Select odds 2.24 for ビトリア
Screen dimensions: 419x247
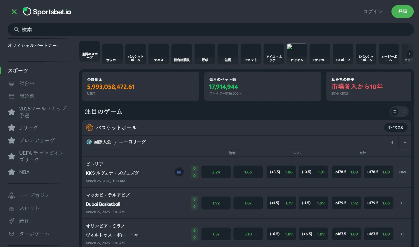coord(216,172)
